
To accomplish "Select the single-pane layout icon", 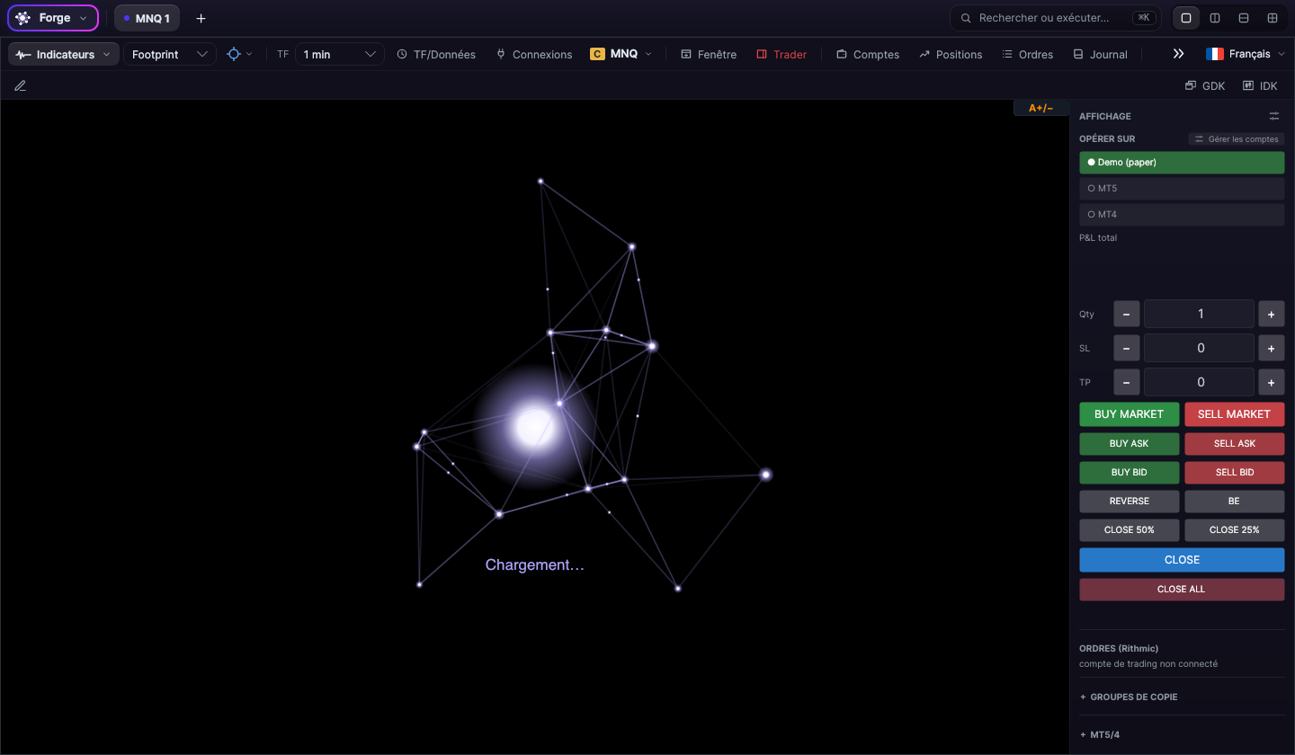I will [x=1186, y=18].
